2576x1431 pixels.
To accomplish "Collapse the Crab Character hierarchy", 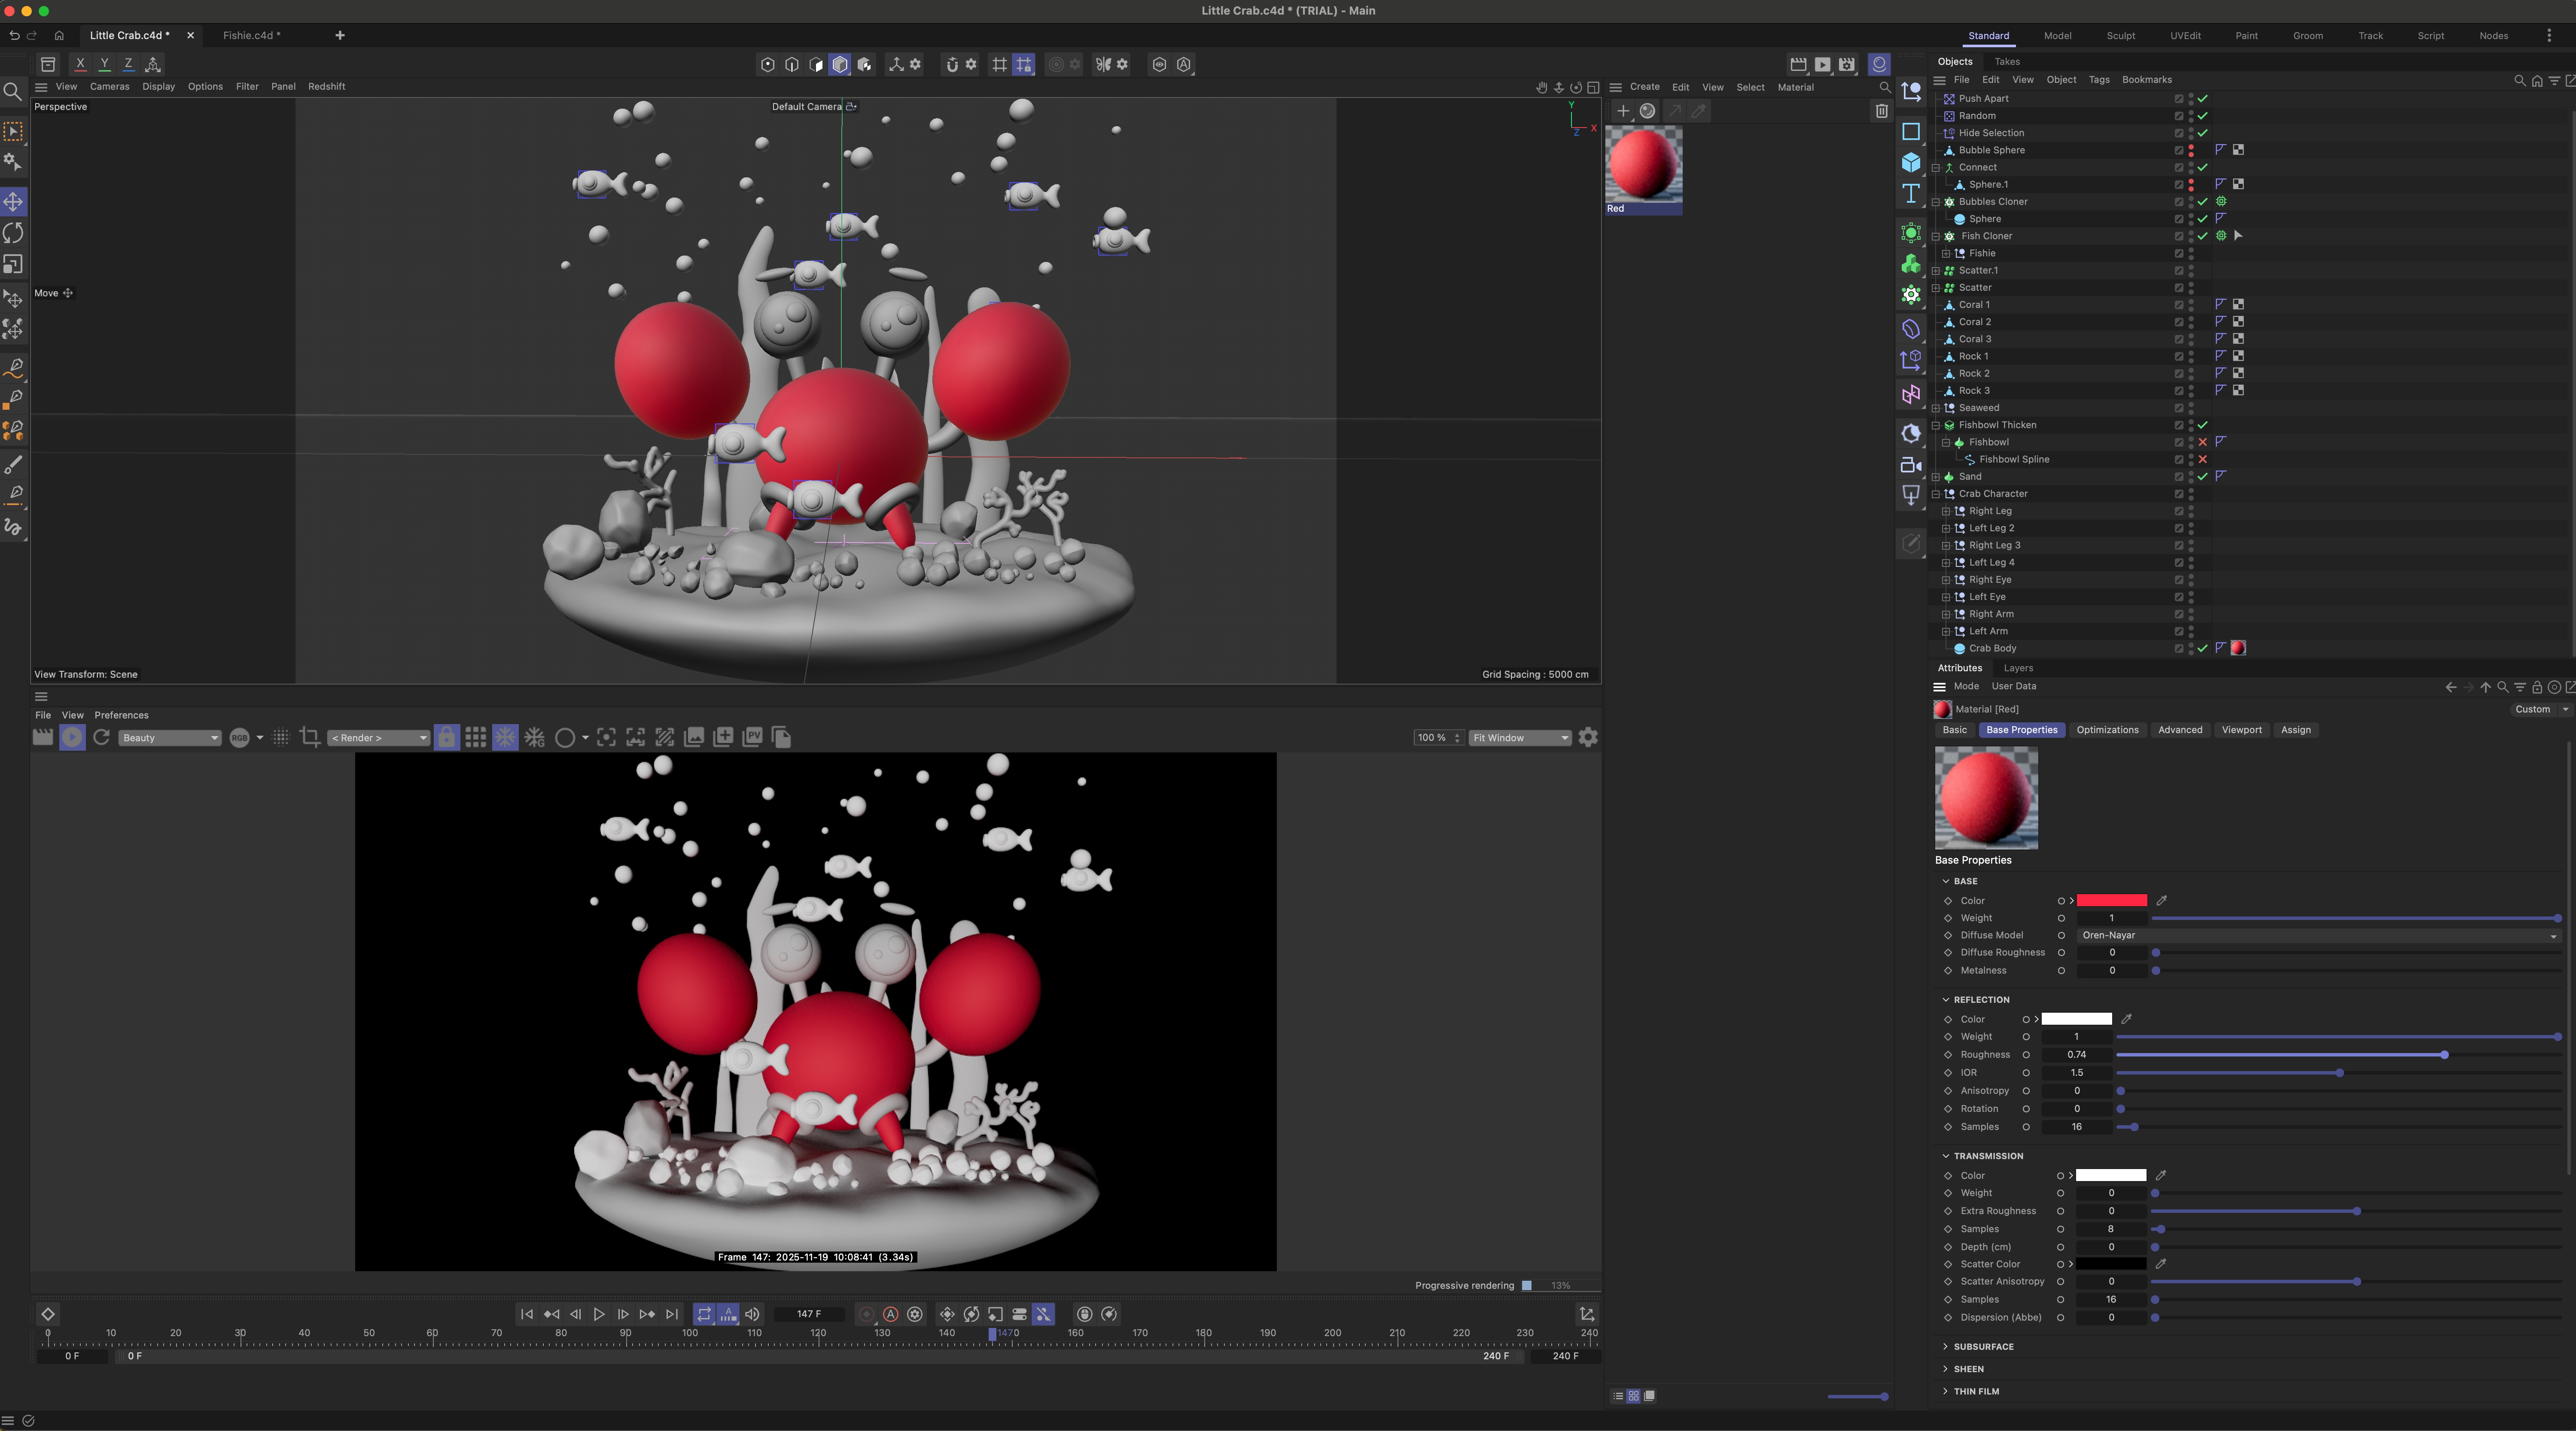I will 1936,494.
